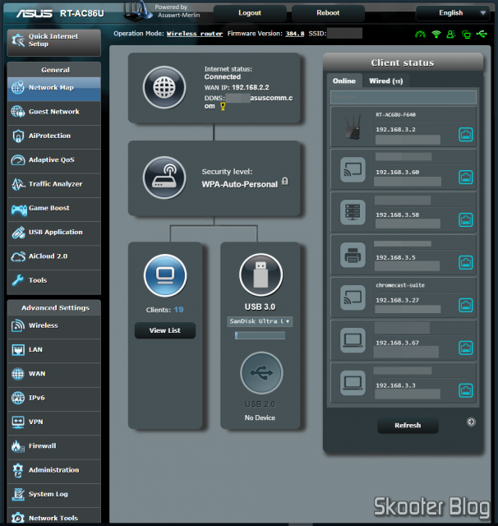Viewport: 498px width, 526px height.
Task: Click the WPA-Auto-Personal lock icon
Action: pyautogui.click(x=285, y=182)
